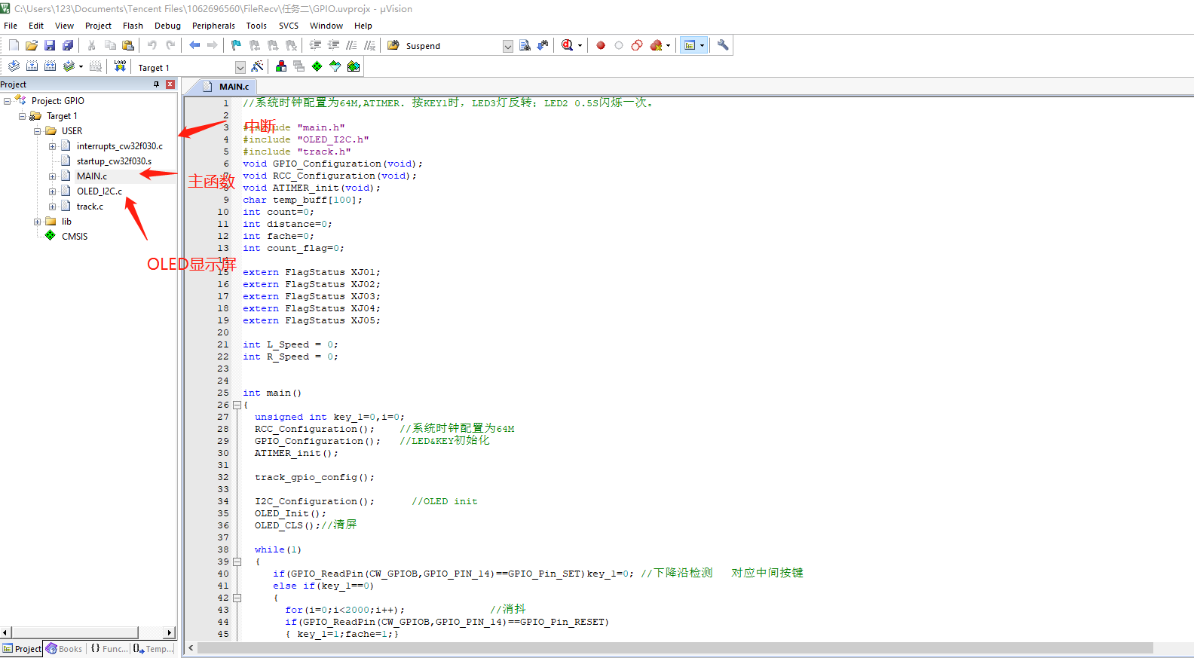Open the breakpoint kill dropdown arrow
This screenshot has width=1194, height=661.
tap(668, 45)
